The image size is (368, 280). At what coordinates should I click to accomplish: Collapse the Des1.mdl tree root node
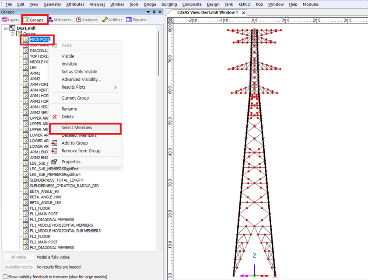(6, 28)
